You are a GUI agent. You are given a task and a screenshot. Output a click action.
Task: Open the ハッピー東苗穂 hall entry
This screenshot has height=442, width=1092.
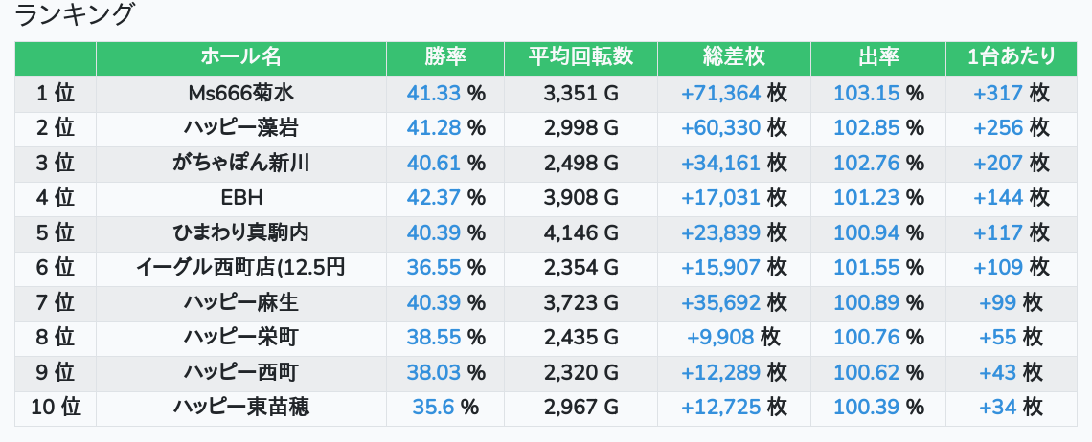241,408
